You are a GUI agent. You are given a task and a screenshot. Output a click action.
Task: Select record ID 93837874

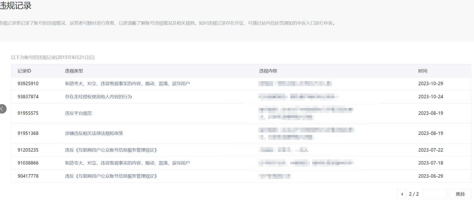[x=28, y=97]
